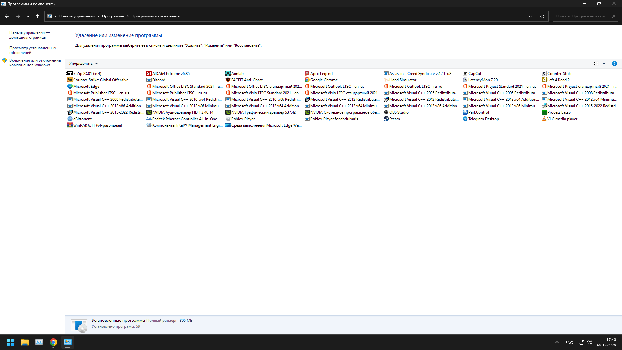Select 'Программы' breadcrumb menu item

point(113,16)
